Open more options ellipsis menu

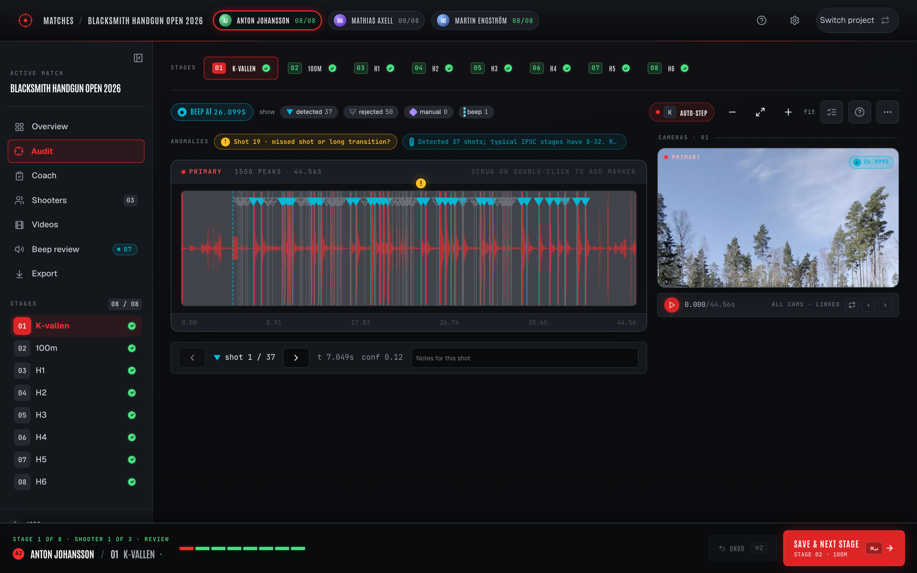pos(887,112)
